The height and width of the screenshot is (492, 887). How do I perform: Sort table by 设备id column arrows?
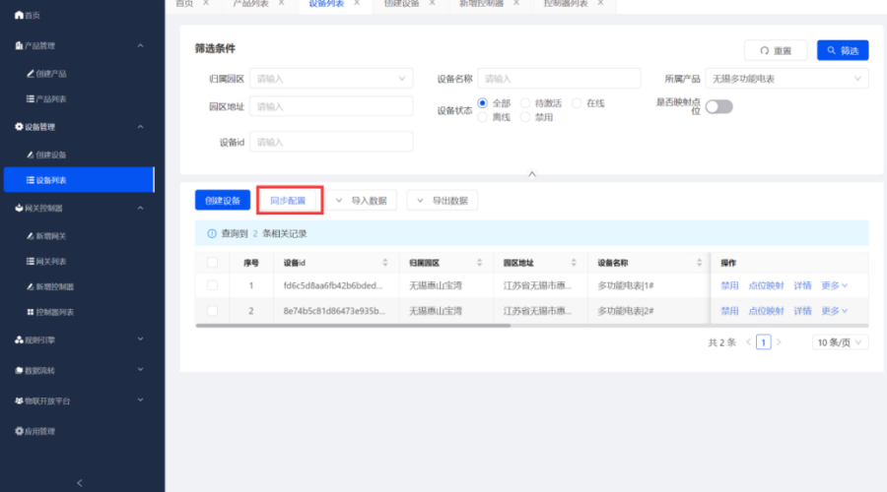385,263
